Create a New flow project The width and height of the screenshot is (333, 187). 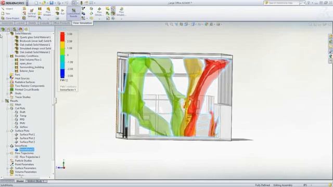pos(6,14)
